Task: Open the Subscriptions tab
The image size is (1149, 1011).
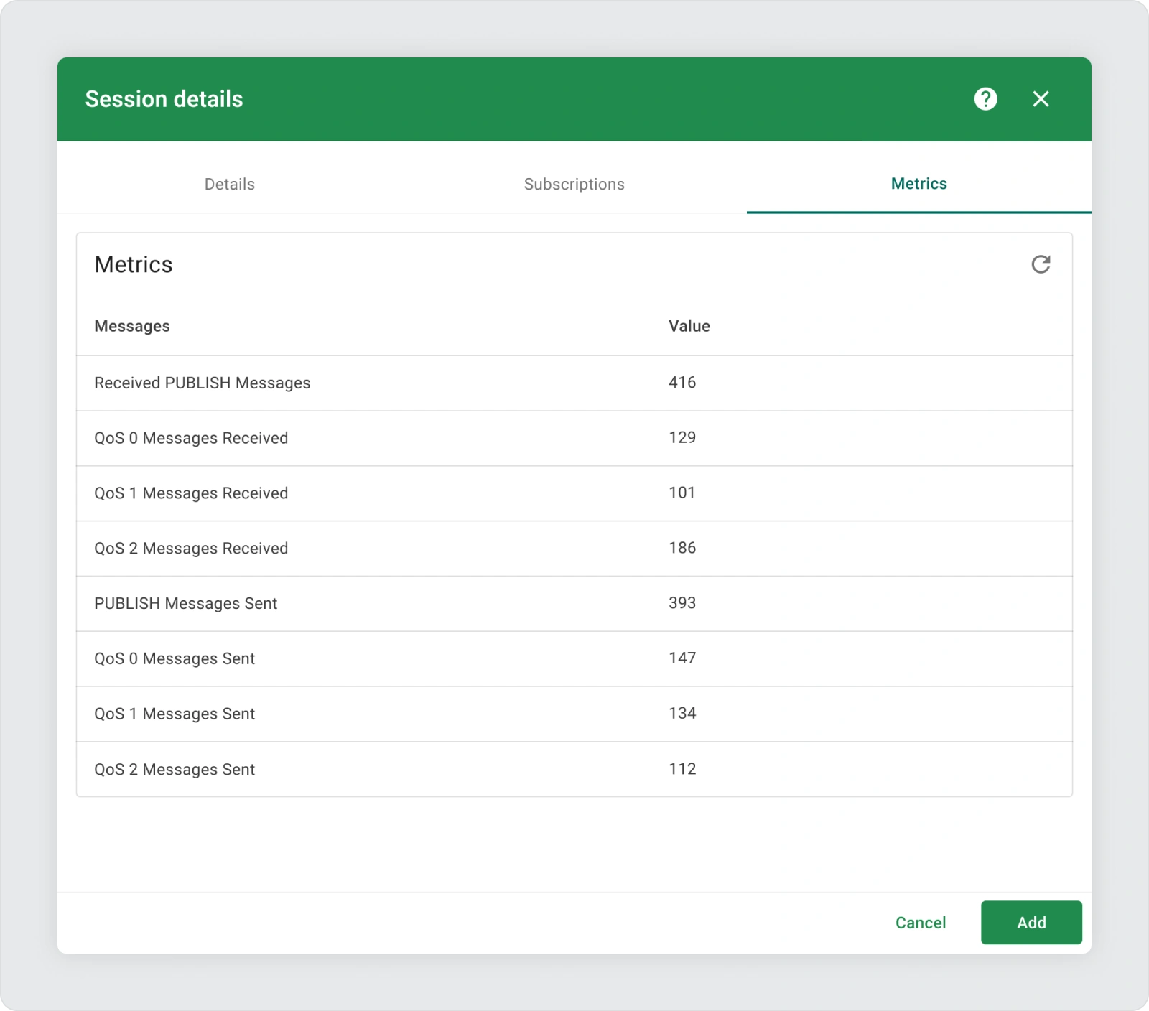Action: click(574, 184)
